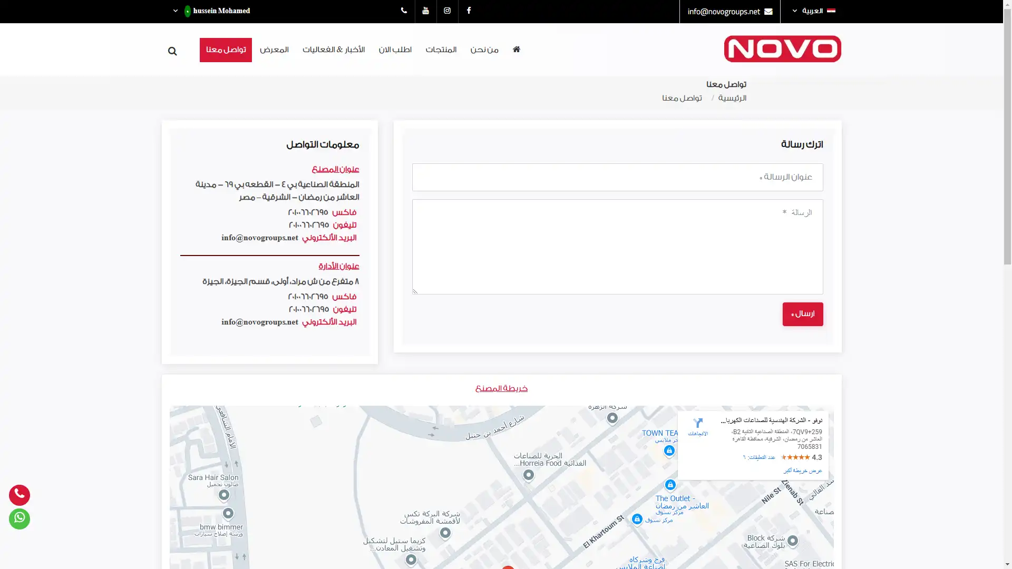
Task: Select The Outlet shopping map pin
Action: (670, 485)
